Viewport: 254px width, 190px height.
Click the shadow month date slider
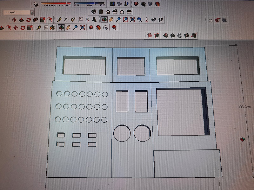coord(56,3)
